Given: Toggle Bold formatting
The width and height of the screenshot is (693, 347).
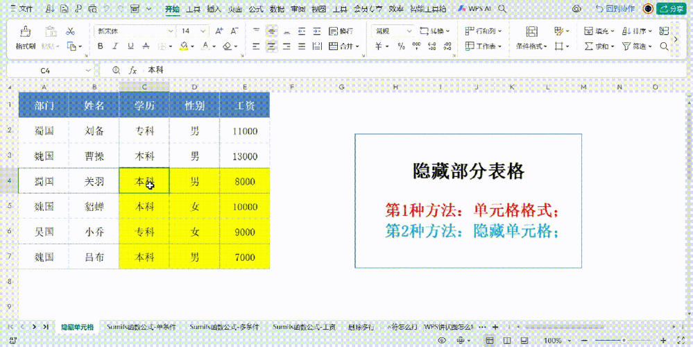Looking at the screenshot, I should click(x=101, y=46).
